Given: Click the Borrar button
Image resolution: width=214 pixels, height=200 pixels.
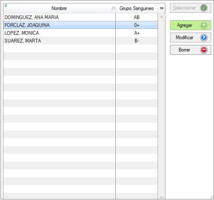Looking at the screenshot, I should 191,50.
